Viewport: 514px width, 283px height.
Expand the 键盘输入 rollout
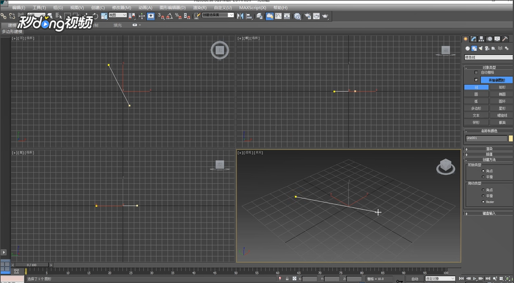tap(488, 213)
